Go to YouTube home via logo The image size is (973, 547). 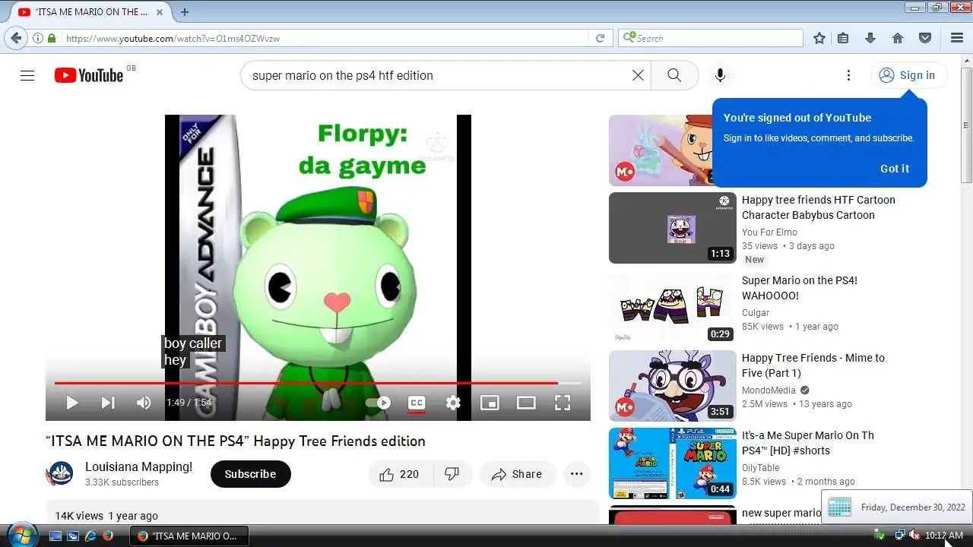point(89,75)
